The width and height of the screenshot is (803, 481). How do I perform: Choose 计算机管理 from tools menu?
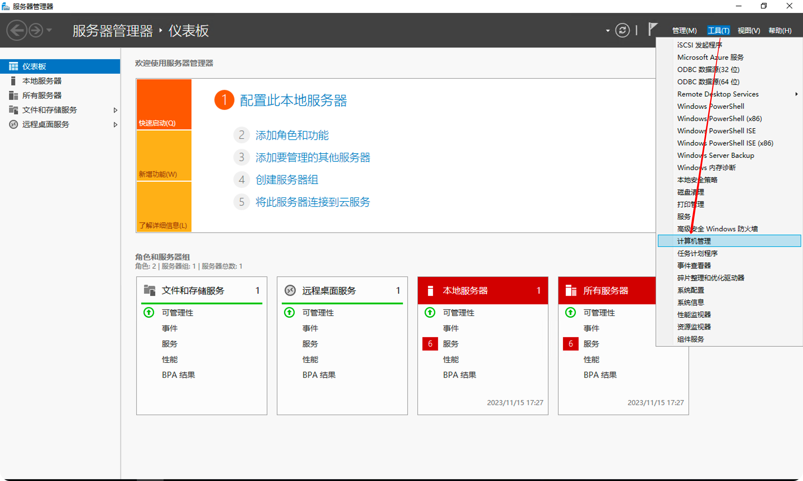point(729,241)
